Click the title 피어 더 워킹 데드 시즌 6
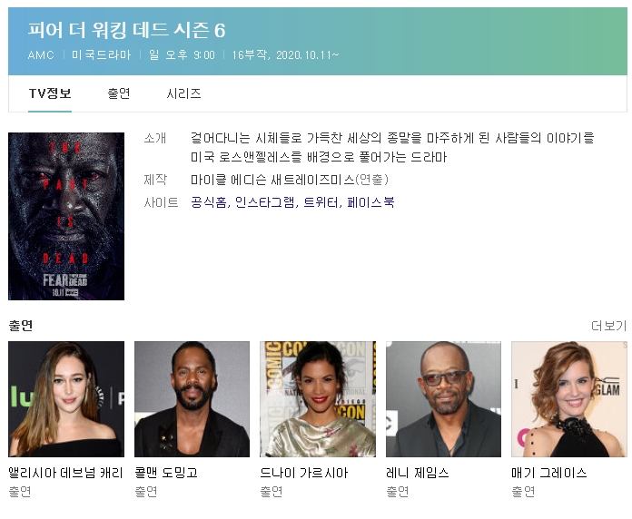Image resolution: width=632 pixels, height=519 pixels. (x=126, y=30)
